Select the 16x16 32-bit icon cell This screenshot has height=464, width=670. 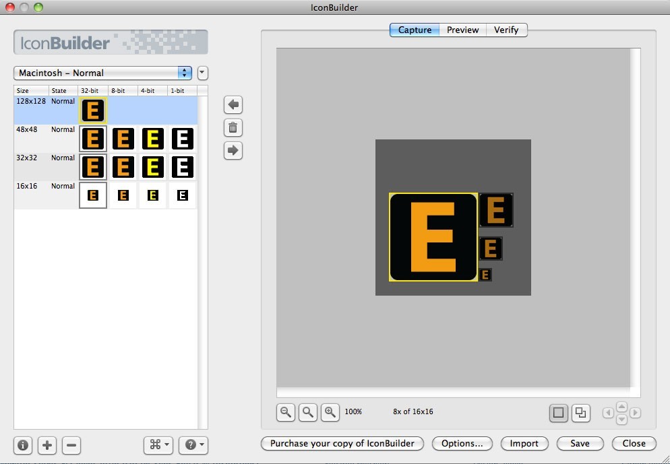coord(93,195)
